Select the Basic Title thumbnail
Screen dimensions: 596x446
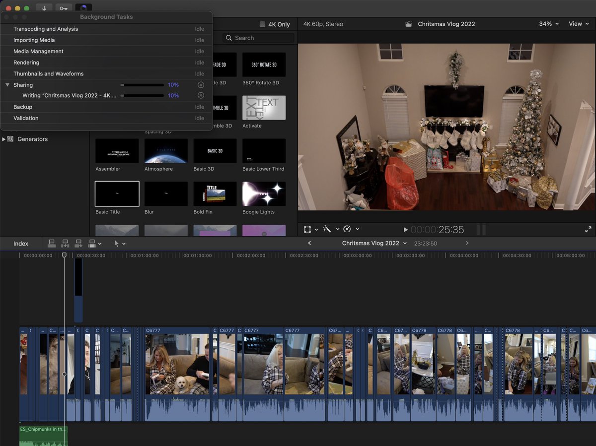click(117, 193)
